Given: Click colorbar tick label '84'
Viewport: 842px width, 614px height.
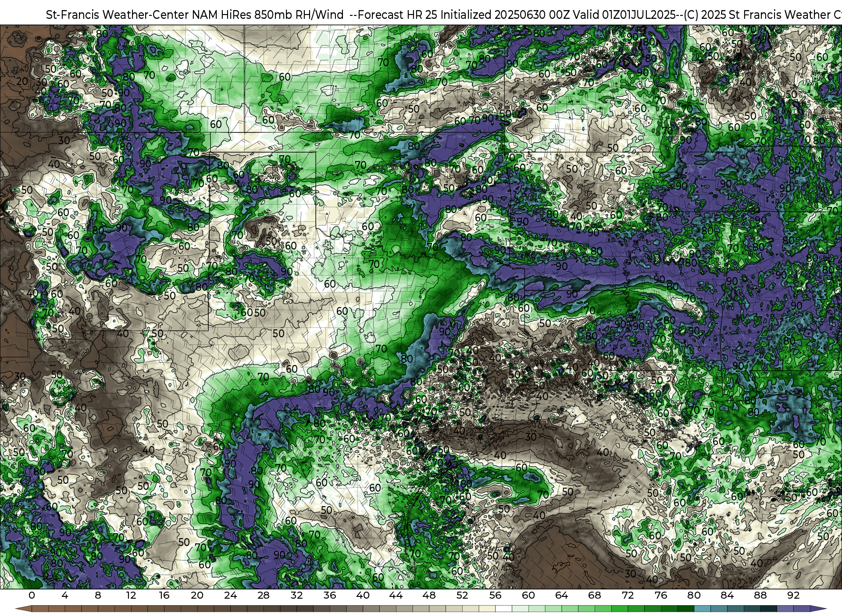Looking at the screenshot, I should (x=727, y=596).
